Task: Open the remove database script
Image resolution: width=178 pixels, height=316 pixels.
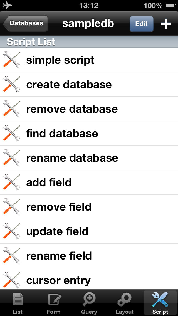Action: click(x=72, y=109)
